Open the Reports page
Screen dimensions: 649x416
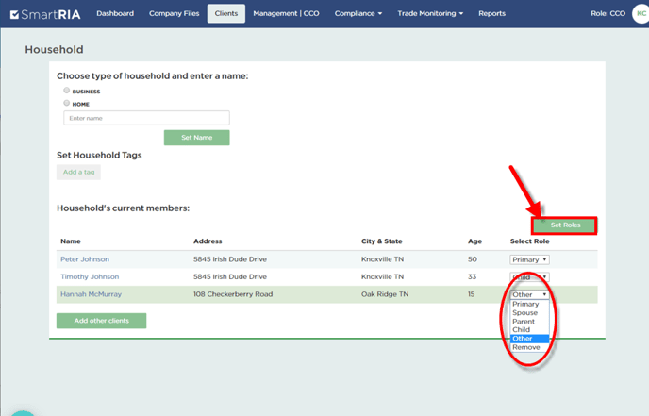(x=491, y=13)
